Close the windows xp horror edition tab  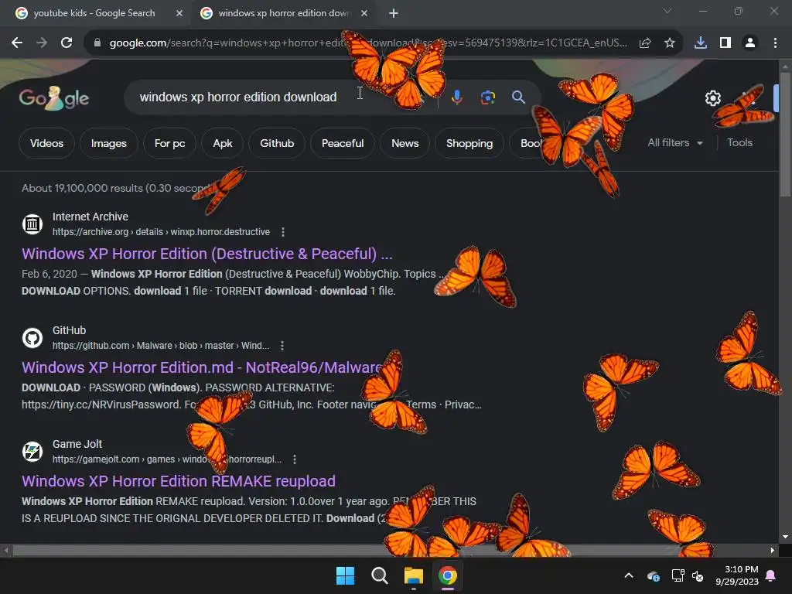[x=364, y=13]
